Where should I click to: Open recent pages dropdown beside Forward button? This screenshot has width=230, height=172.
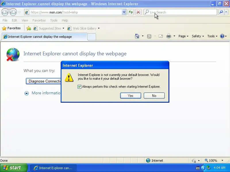click(20, 12)
